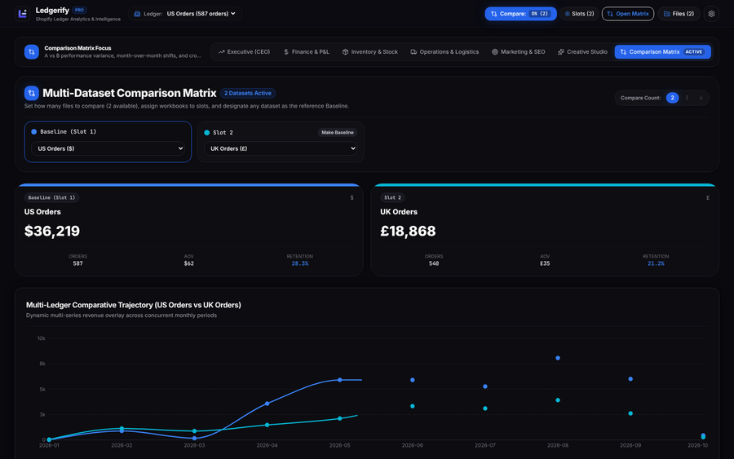Click the blue Baseline (Slot 1) color dot

pos(33,132)
